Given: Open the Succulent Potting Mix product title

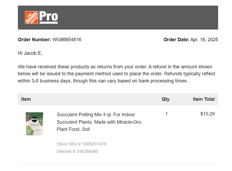Looking at the screenshot, I should 99,122.
